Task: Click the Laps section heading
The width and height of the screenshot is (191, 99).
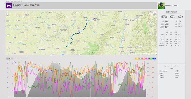Action: tap(172, 68)
